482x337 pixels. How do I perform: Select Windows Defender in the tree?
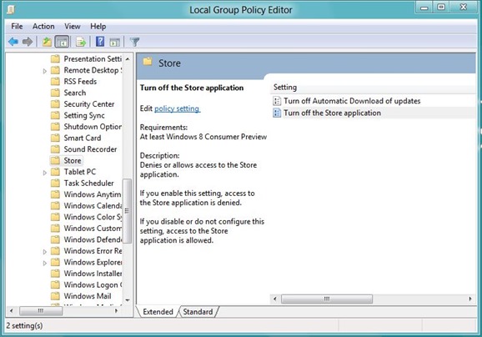tap(93, 239)
